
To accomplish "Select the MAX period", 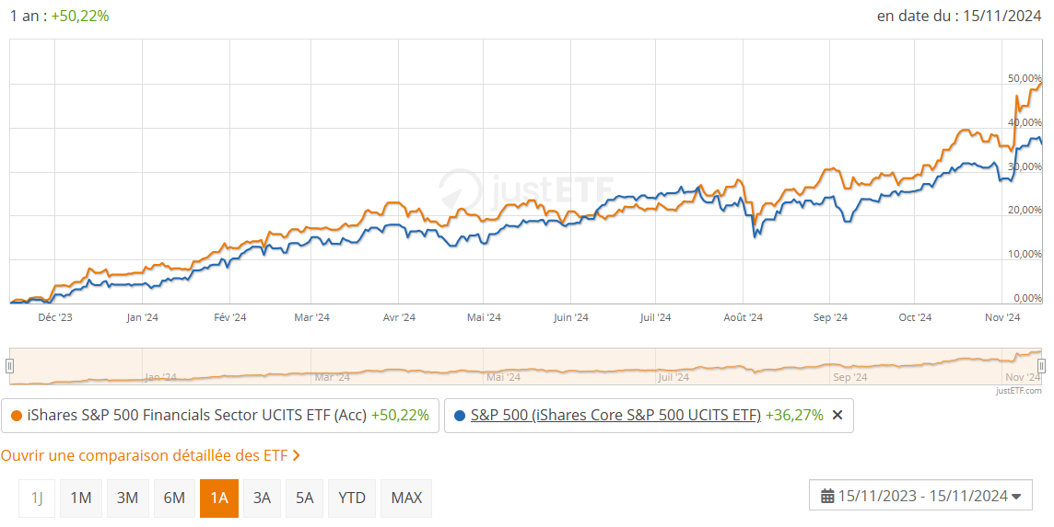I will coord(406,498).
